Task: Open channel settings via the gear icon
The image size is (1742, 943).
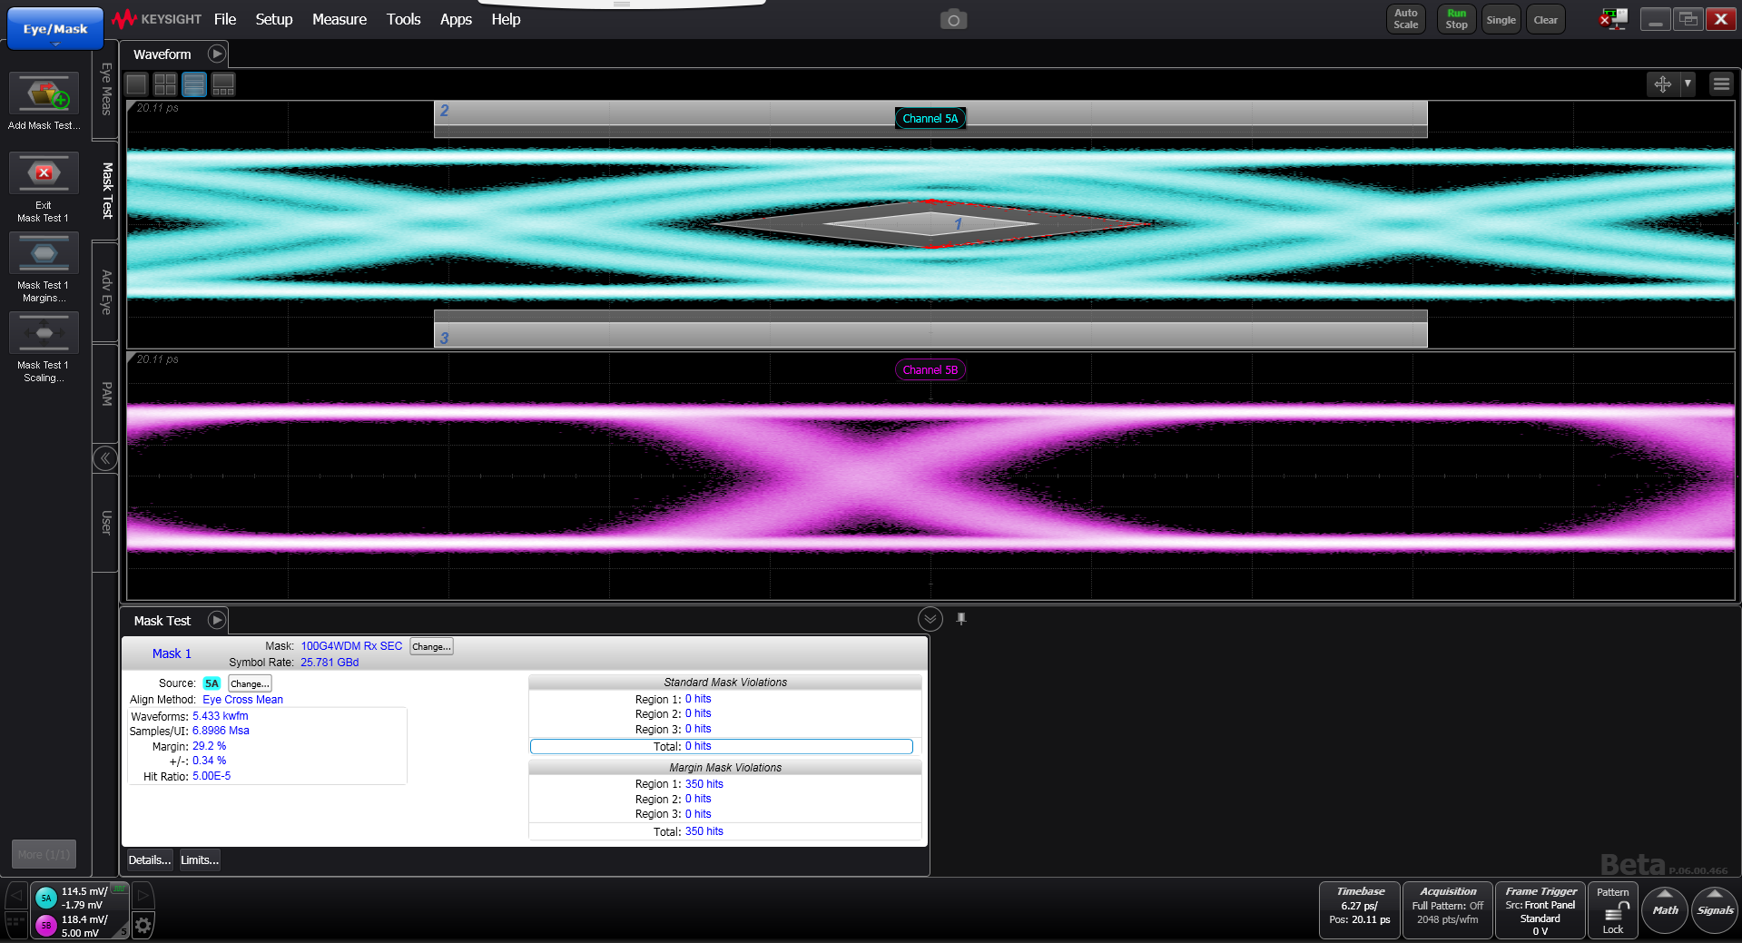Action: point(143,926)
